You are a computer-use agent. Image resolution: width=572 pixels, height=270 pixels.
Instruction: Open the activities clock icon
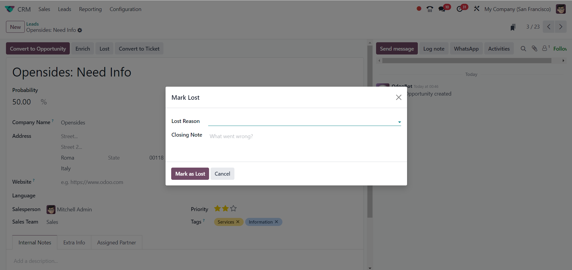pos(460,9)
